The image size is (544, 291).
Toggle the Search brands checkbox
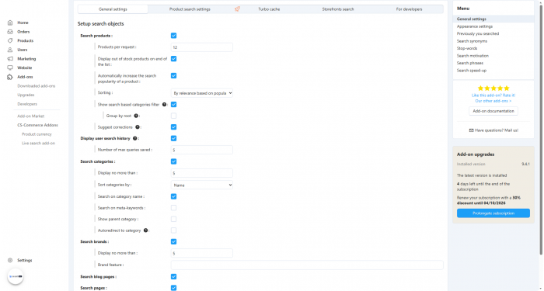pyautogui.click(x=174, y=241)
